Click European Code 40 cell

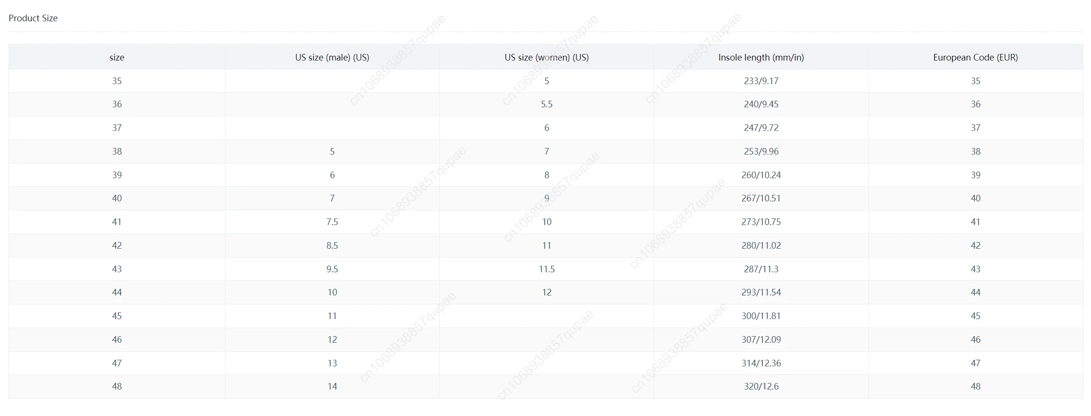pyautogui.click(x=975, y=198)
